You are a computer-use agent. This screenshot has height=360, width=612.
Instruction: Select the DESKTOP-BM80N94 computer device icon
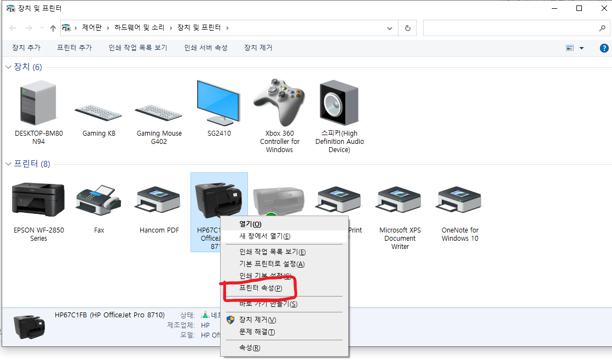pyautogui.click(x=38, y=103)
